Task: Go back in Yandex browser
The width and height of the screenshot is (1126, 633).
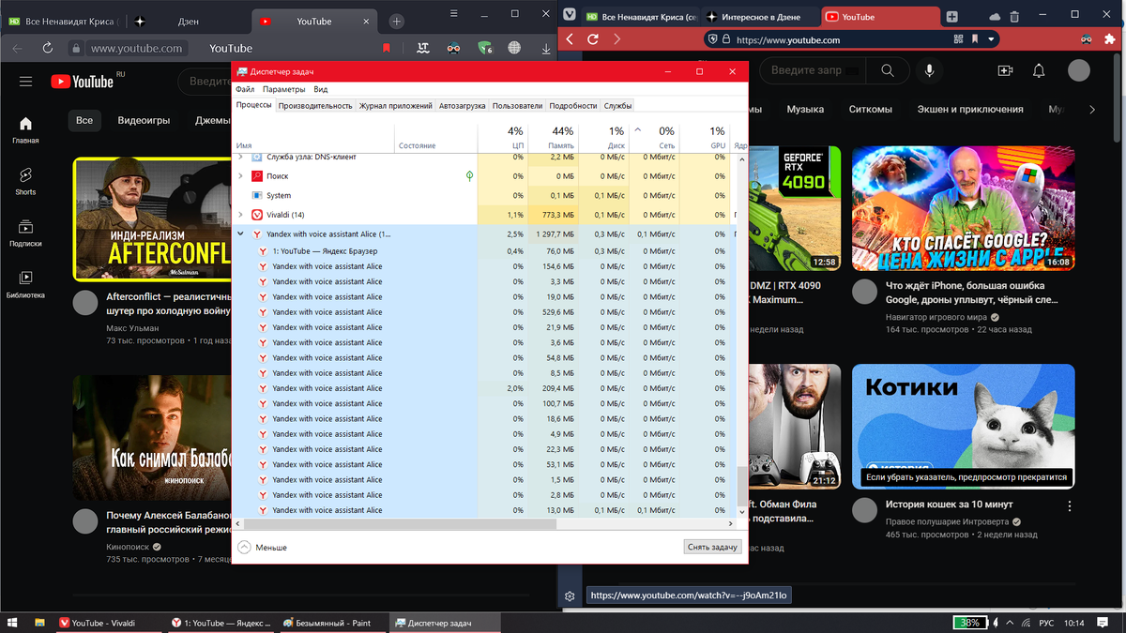Action: click(x=18, y=48)
